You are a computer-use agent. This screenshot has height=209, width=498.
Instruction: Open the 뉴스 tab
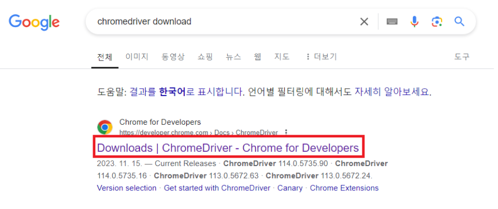point(234,57)
